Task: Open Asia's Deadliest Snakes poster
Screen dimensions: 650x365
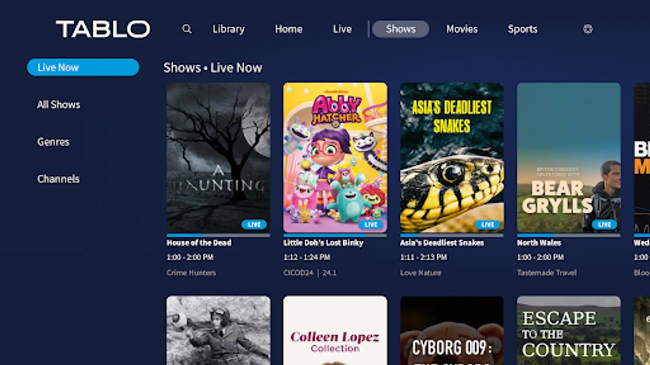Action: pyautogui.click(x=452, y=158)
